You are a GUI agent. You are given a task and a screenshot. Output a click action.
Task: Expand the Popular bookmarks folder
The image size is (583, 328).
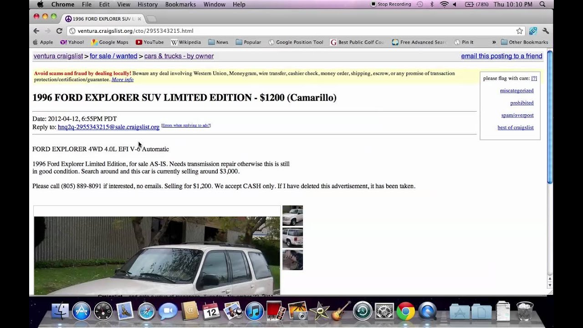[248, 42]
